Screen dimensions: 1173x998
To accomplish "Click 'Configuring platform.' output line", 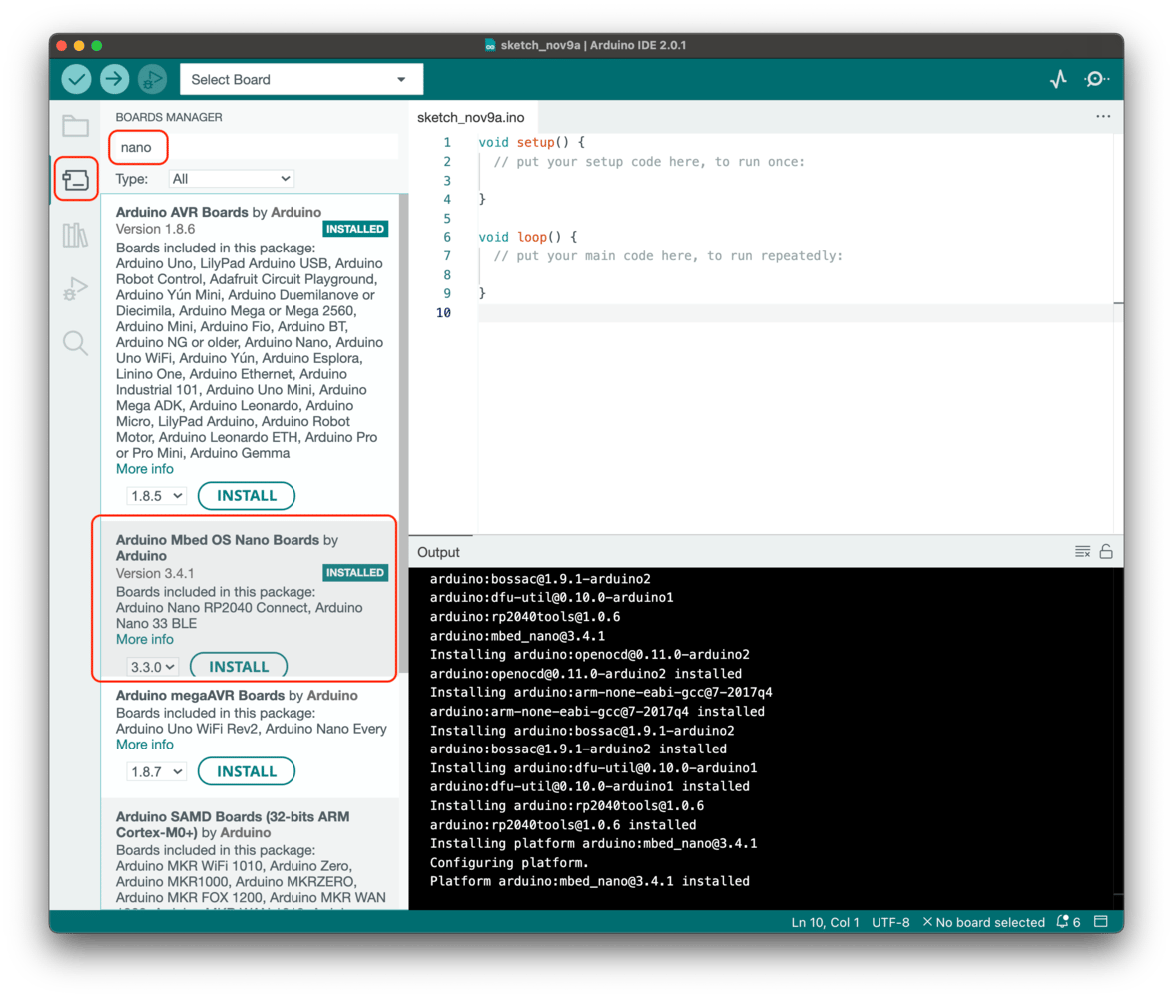I will (x=509, y=862).
